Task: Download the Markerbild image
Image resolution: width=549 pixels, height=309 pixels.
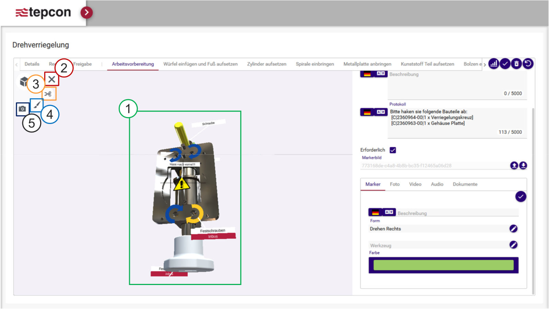Action: [523, 165]
